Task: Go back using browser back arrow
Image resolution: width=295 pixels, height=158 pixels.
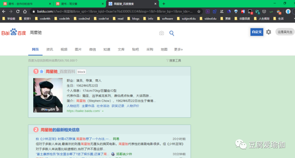Action: tap(4, 11)
